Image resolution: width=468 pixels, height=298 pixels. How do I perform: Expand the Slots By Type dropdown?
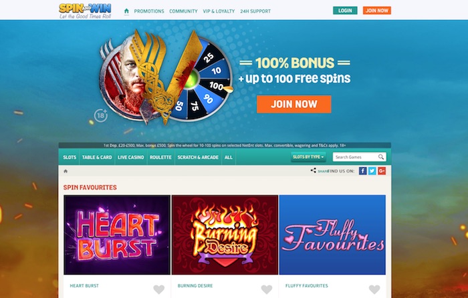coord(308,157)
